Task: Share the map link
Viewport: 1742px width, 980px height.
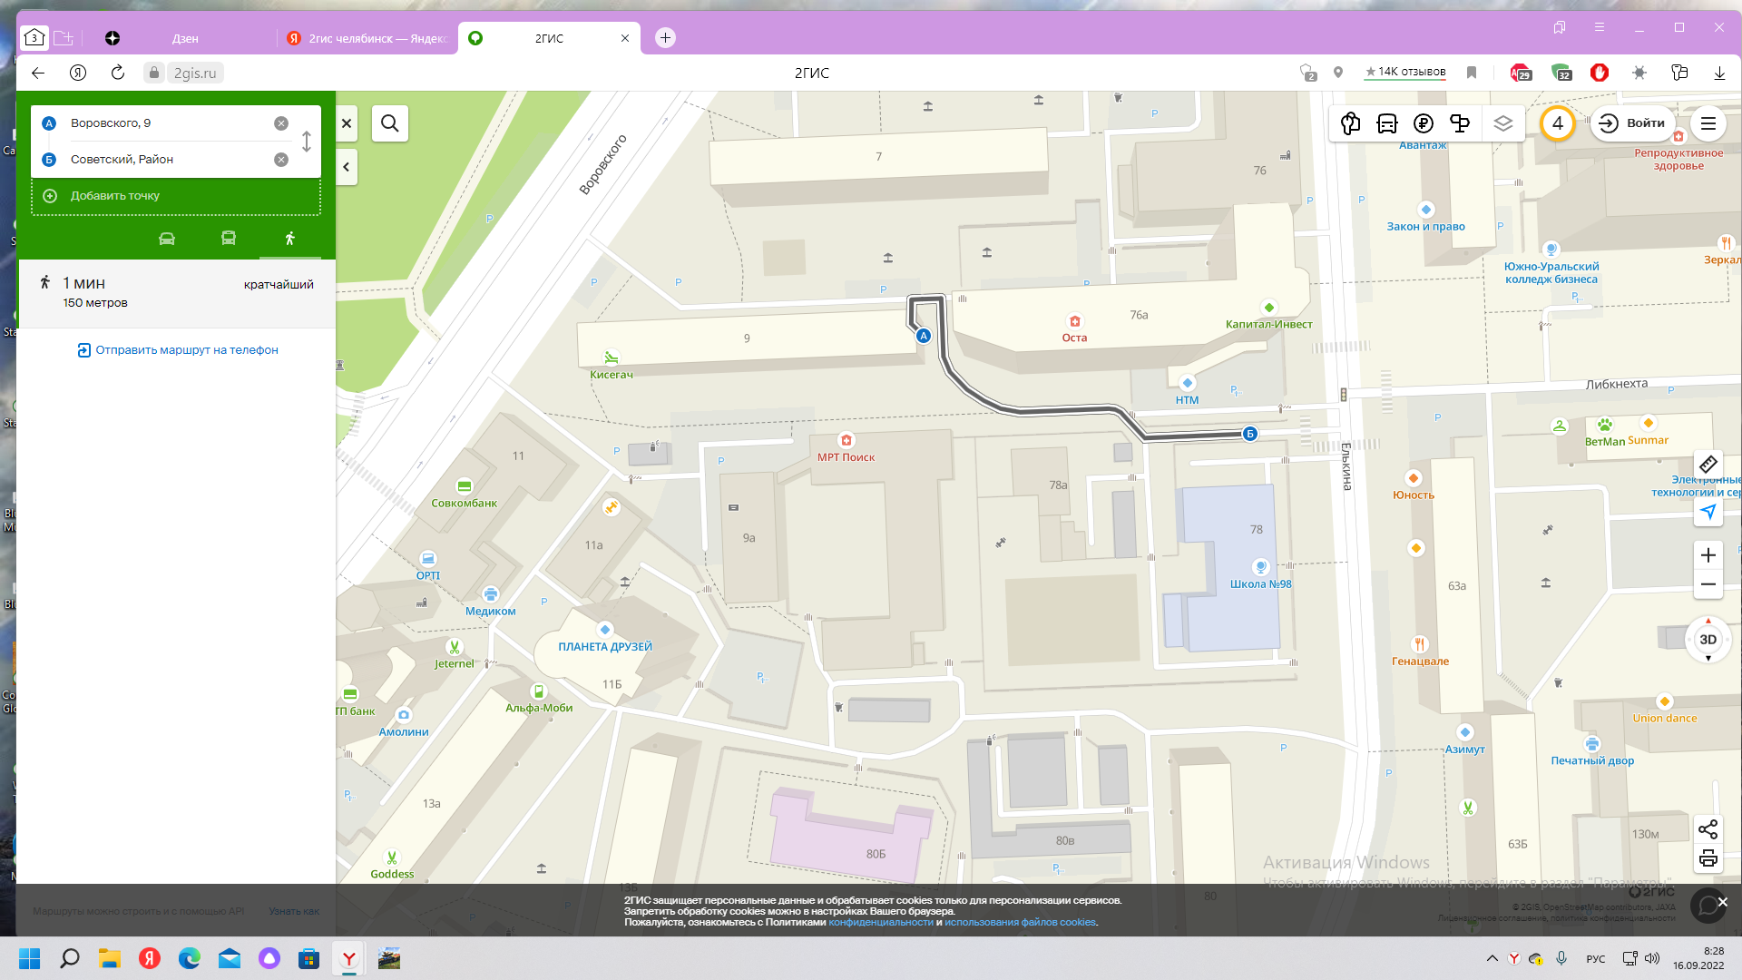Action: [x=1708, y=829]
